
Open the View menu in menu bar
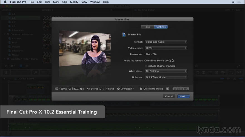(x=84, y=2)
